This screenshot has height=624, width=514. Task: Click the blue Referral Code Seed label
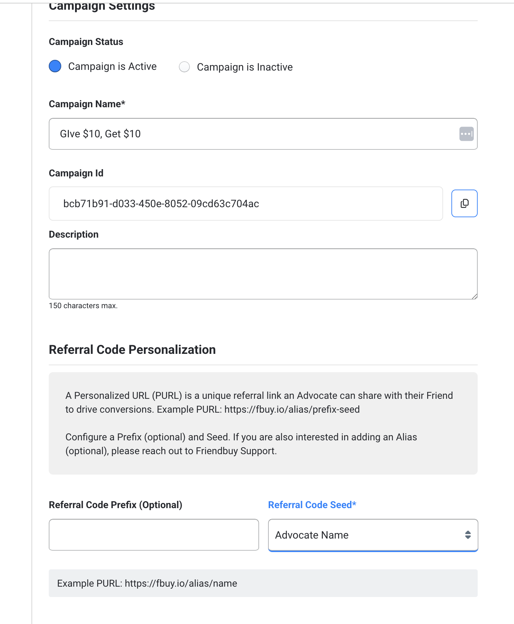tap(312, 505)
